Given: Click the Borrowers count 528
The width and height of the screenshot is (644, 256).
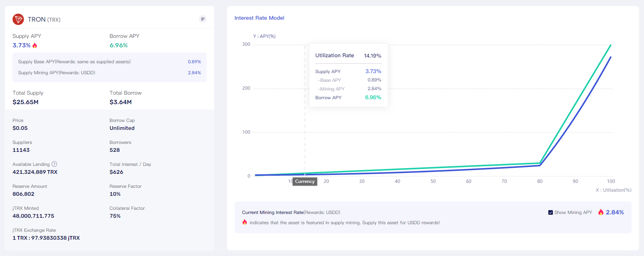Looking at the screenshot, I should point(115,150).
